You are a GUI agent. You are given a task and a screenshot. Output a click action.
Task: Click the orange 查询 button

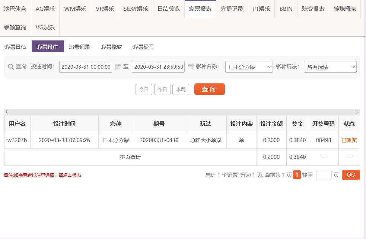click(209, 89)
